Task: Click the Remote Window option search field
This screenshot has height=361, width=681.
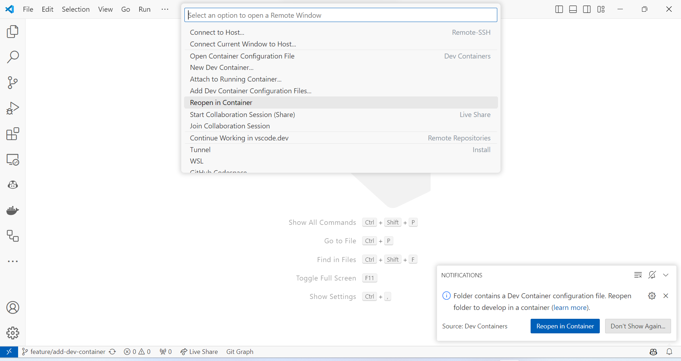Action: 340,15
